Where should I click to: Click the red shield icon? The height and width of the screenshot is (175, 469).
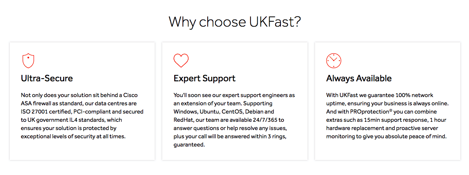[x=28, y=60]
